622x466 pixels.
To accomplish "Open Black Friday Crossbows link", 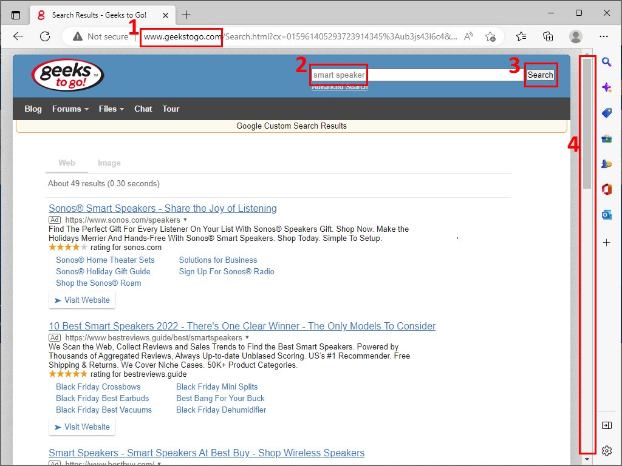I will pyautogui.click(x=98, y=387).
